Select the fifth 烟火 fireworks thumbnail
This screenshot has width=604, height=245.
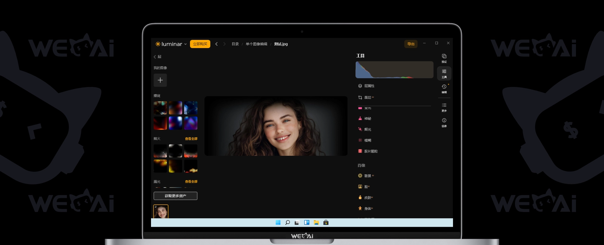(x=176, y=166)
